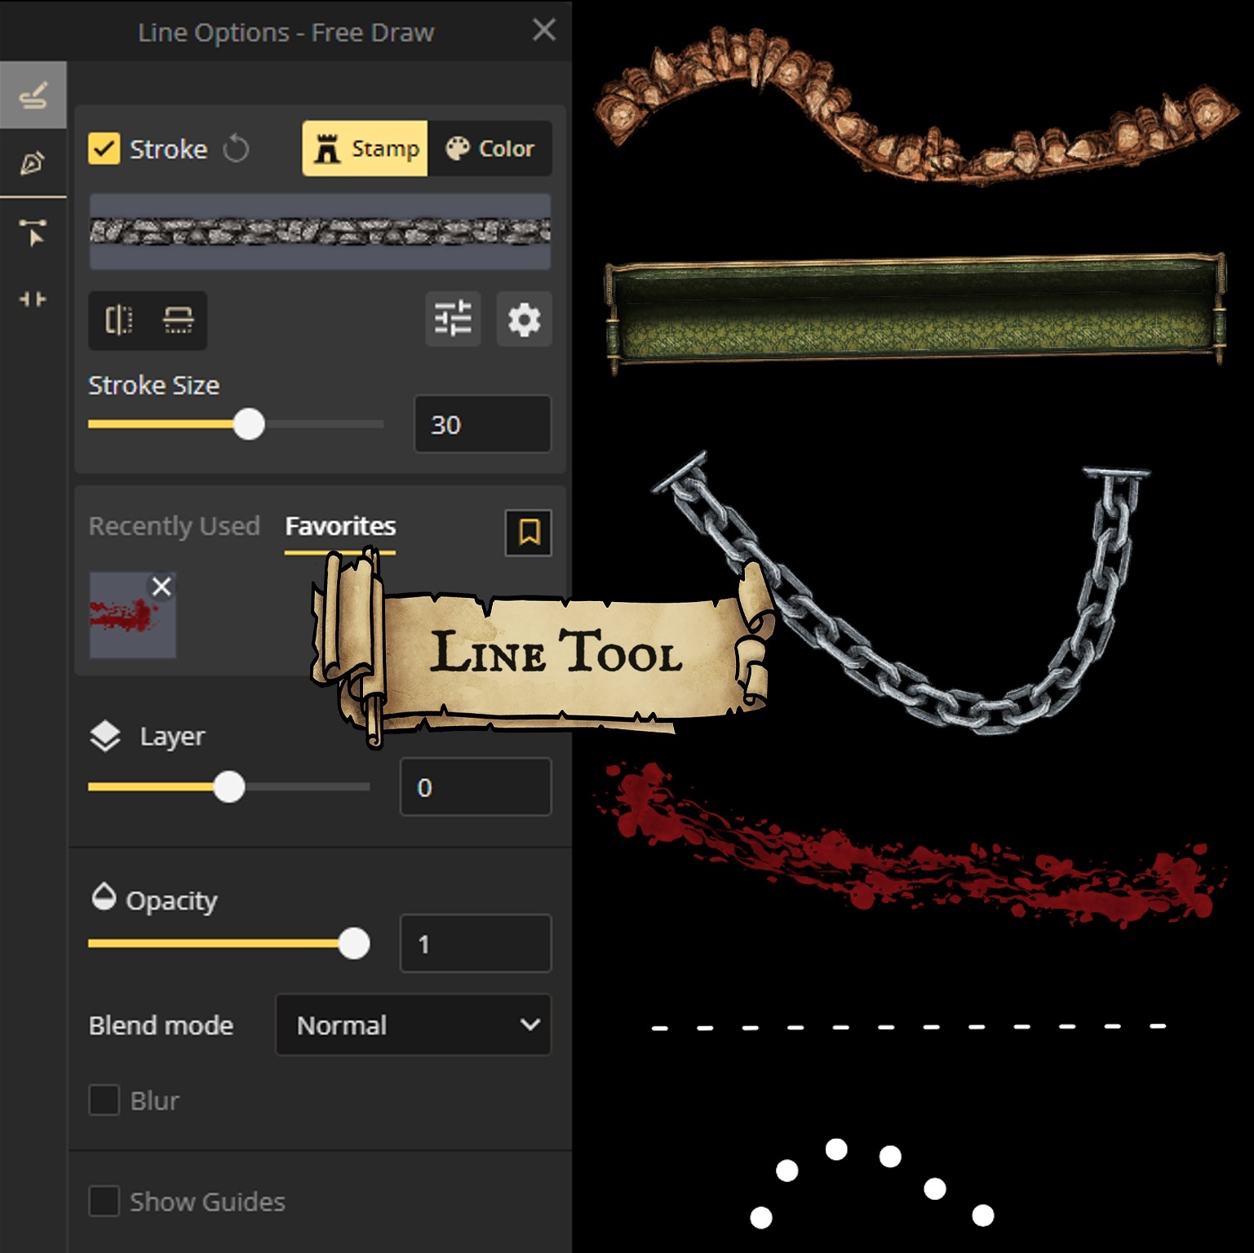This screenshot has height=1253, width=1254.
Task: Open stroke settings gear icon
Action: (x=524, y=319)
